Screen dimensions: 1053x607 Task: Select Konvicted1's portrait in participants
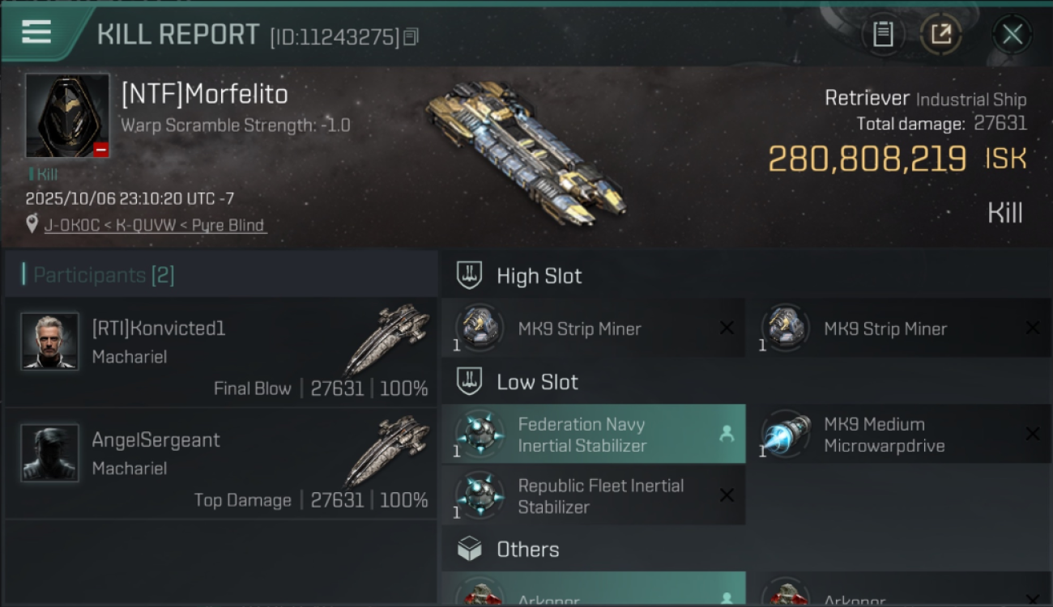coord(50,342)
